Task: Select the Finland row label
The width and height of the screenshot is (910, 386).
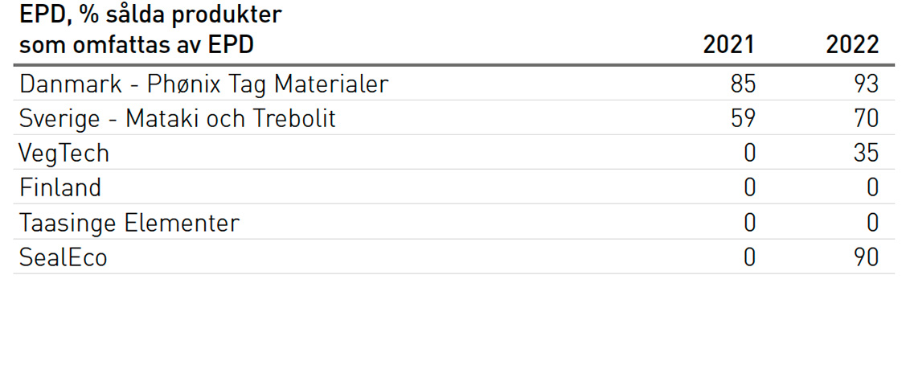Action: pos(60,188)
